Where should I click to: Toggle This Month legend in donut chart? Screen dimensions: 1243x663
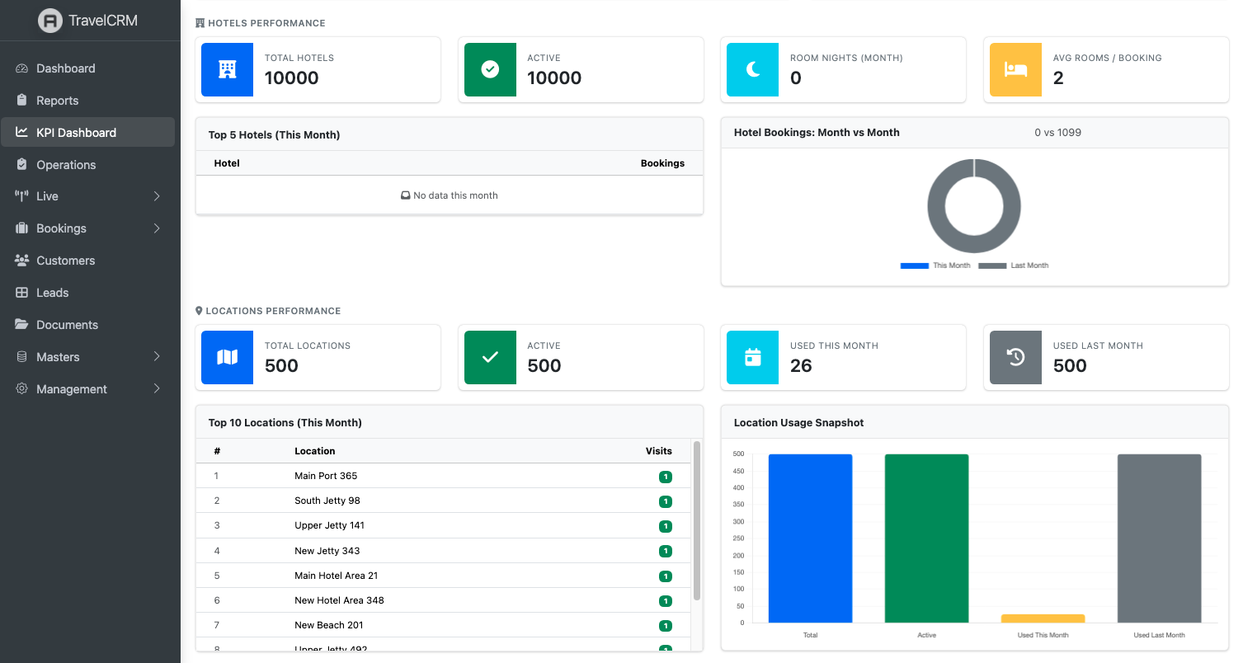point(935,266)
